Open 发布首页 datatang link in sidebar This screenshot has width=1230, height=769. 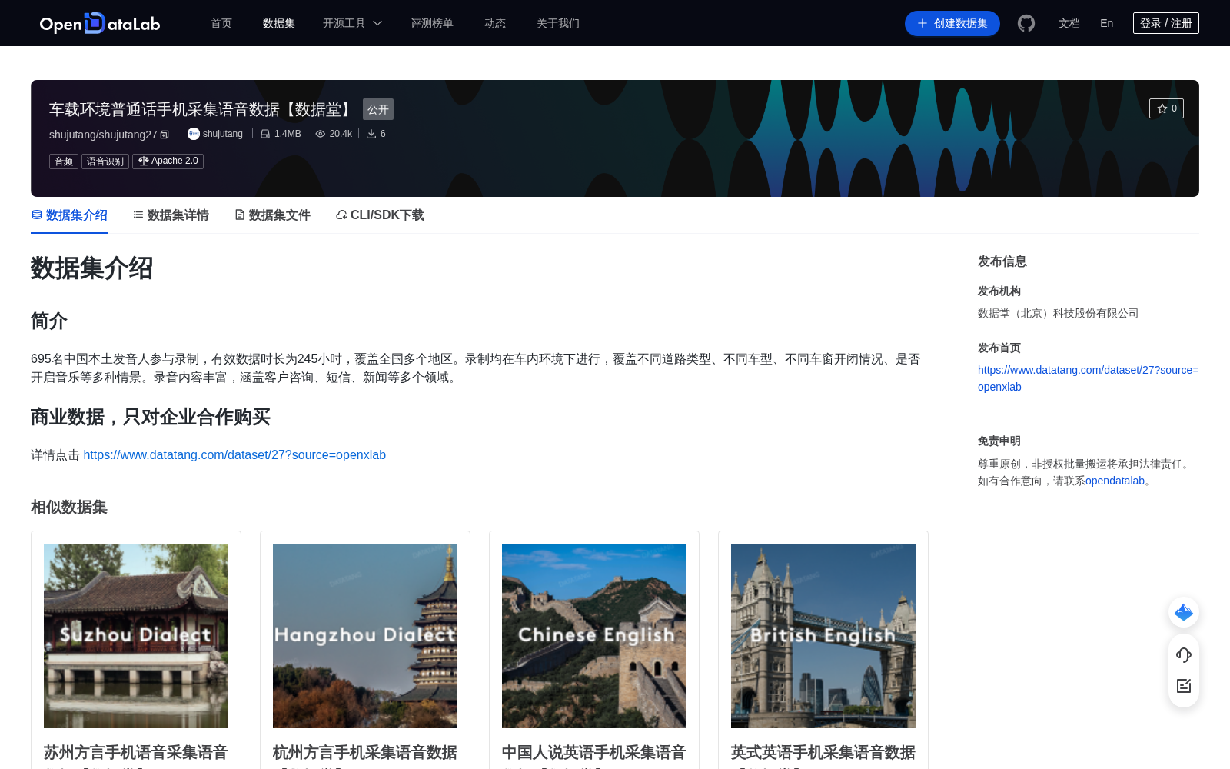1088,378
